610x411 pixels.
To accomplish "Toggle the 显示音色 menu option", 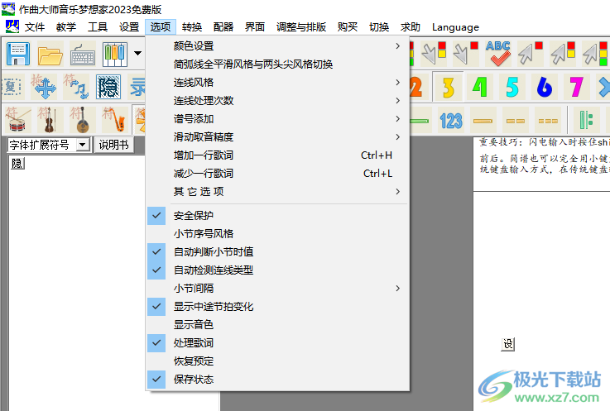I will point(277,325).
